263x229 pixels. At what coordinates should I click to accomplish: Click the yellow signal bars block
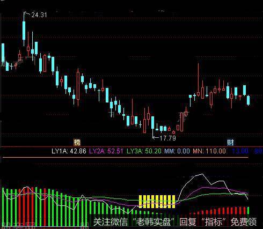[x=157, y=202]
